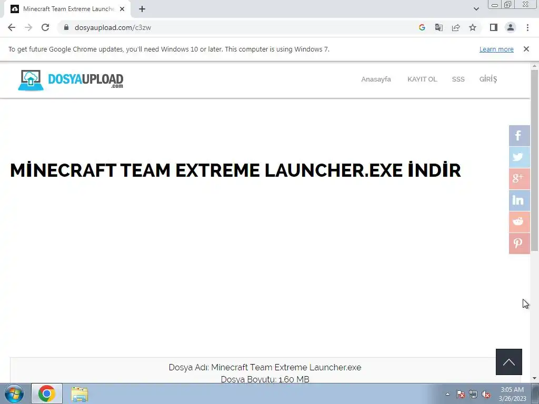Open the network tray icon
Screen dimensions: 539x404
pos(473,394)
